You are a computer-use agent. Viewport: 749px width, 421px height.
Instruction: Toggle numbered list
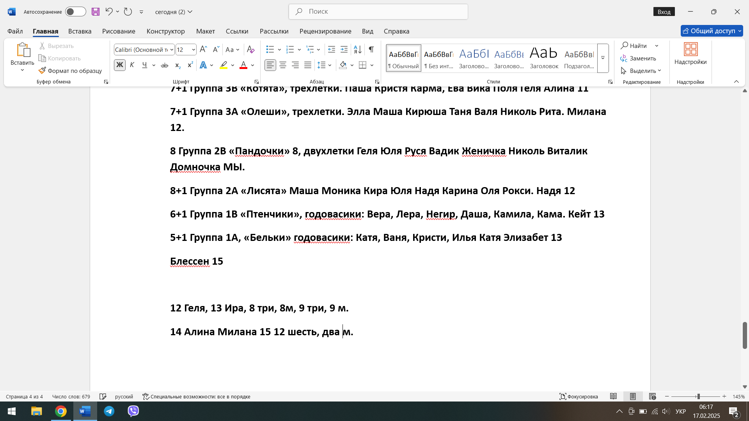click(290, 50)
